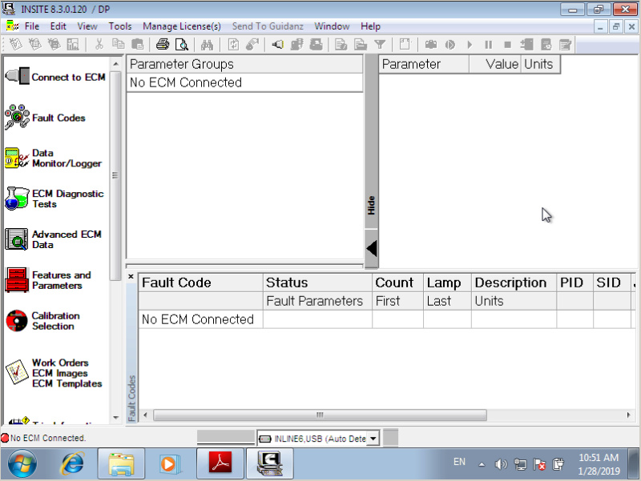The height and width of the screenshot is (481, 641).
Task: Click the blank page toolbar icon
Action: coord(405,44)
